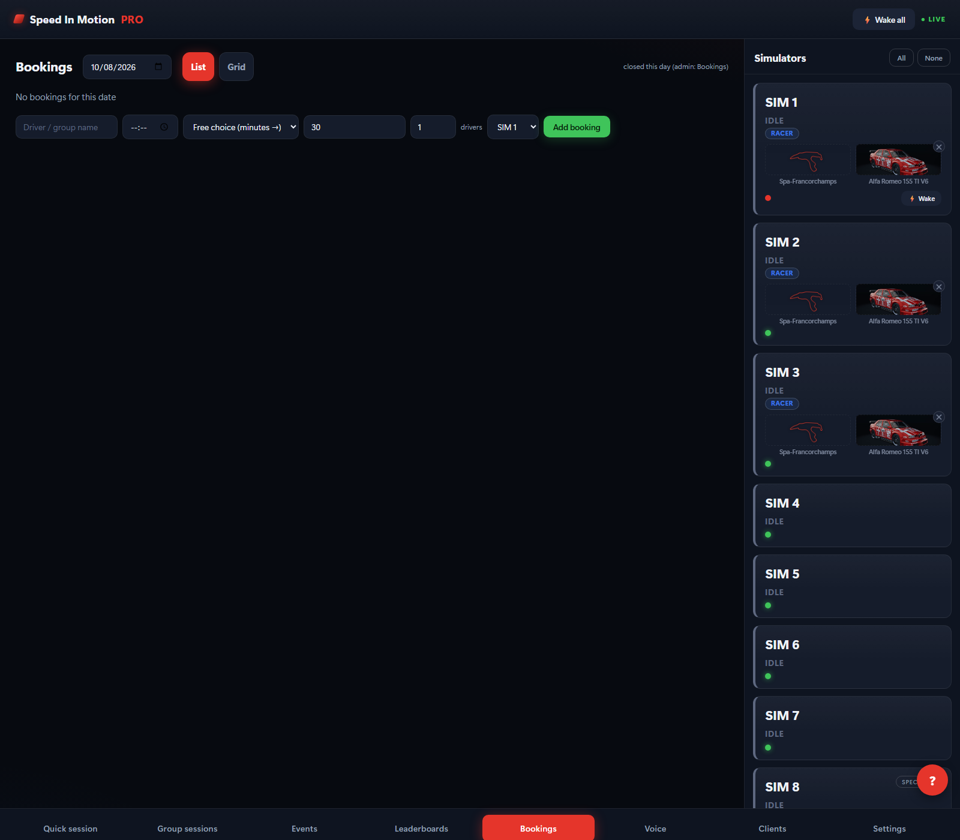Switch bookings to List view
Screen dimensions: 960x840
pyautogui.click(x=198, y=67)
